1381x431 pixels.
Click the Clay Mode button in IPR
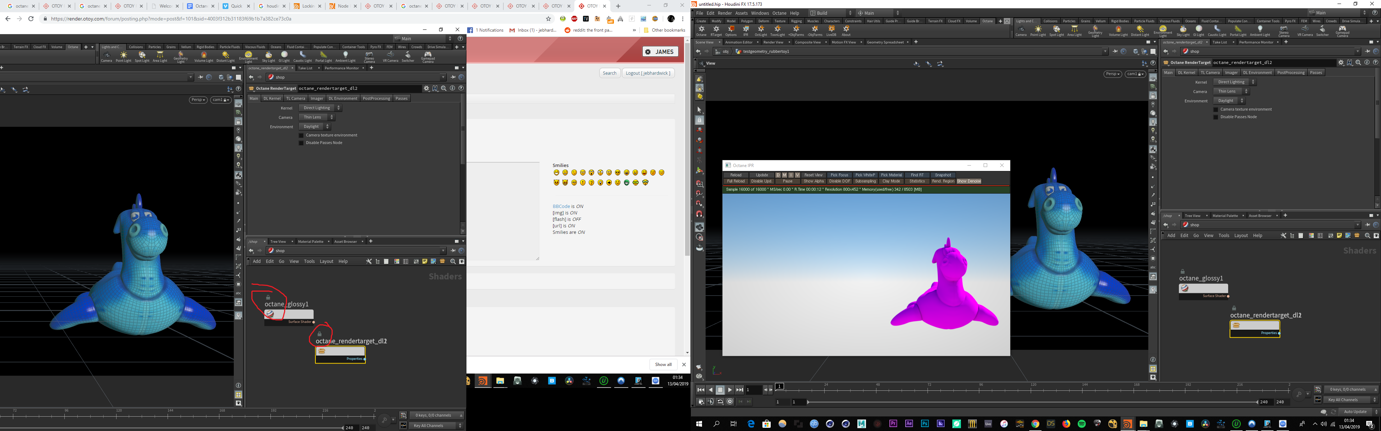coord(891,181)
